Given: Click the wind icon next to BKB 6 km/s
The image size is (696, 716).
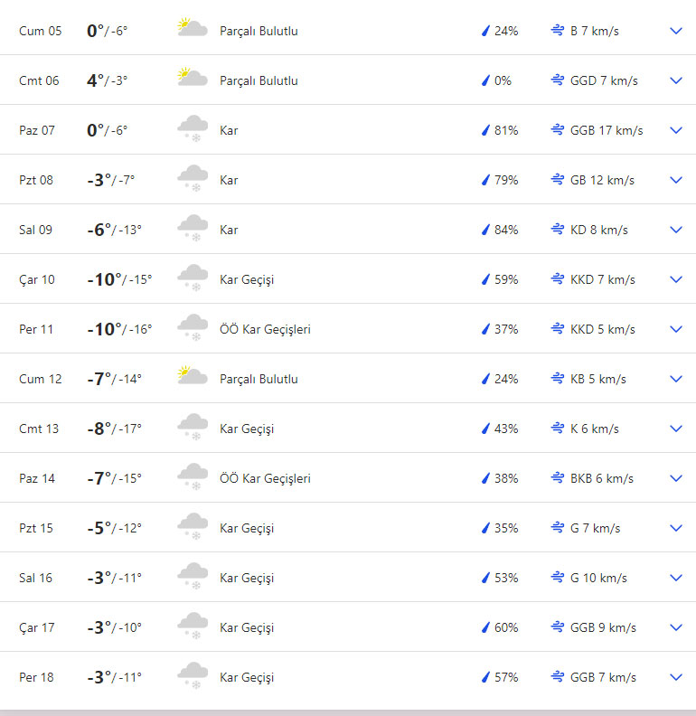Looking at the screenshot, I should (x=558, y=478).
